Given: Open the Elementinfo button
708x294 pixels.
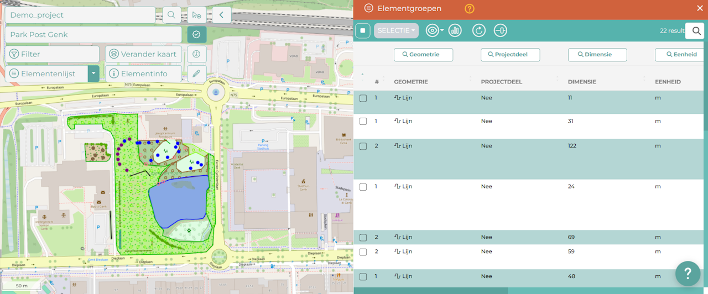Looking at the screenshot, I should (x=144, y=73).
